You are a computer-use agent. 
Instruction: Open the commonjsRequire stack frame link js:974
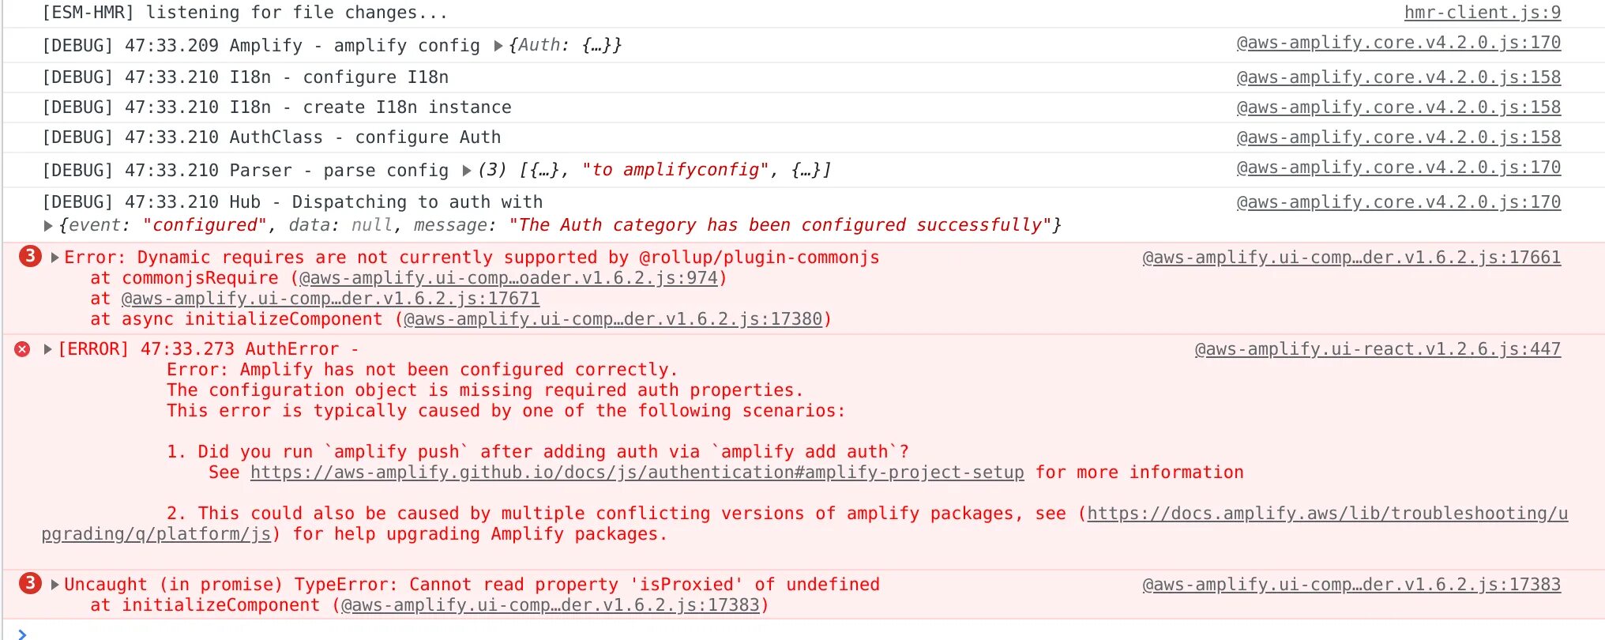point(508,278)
